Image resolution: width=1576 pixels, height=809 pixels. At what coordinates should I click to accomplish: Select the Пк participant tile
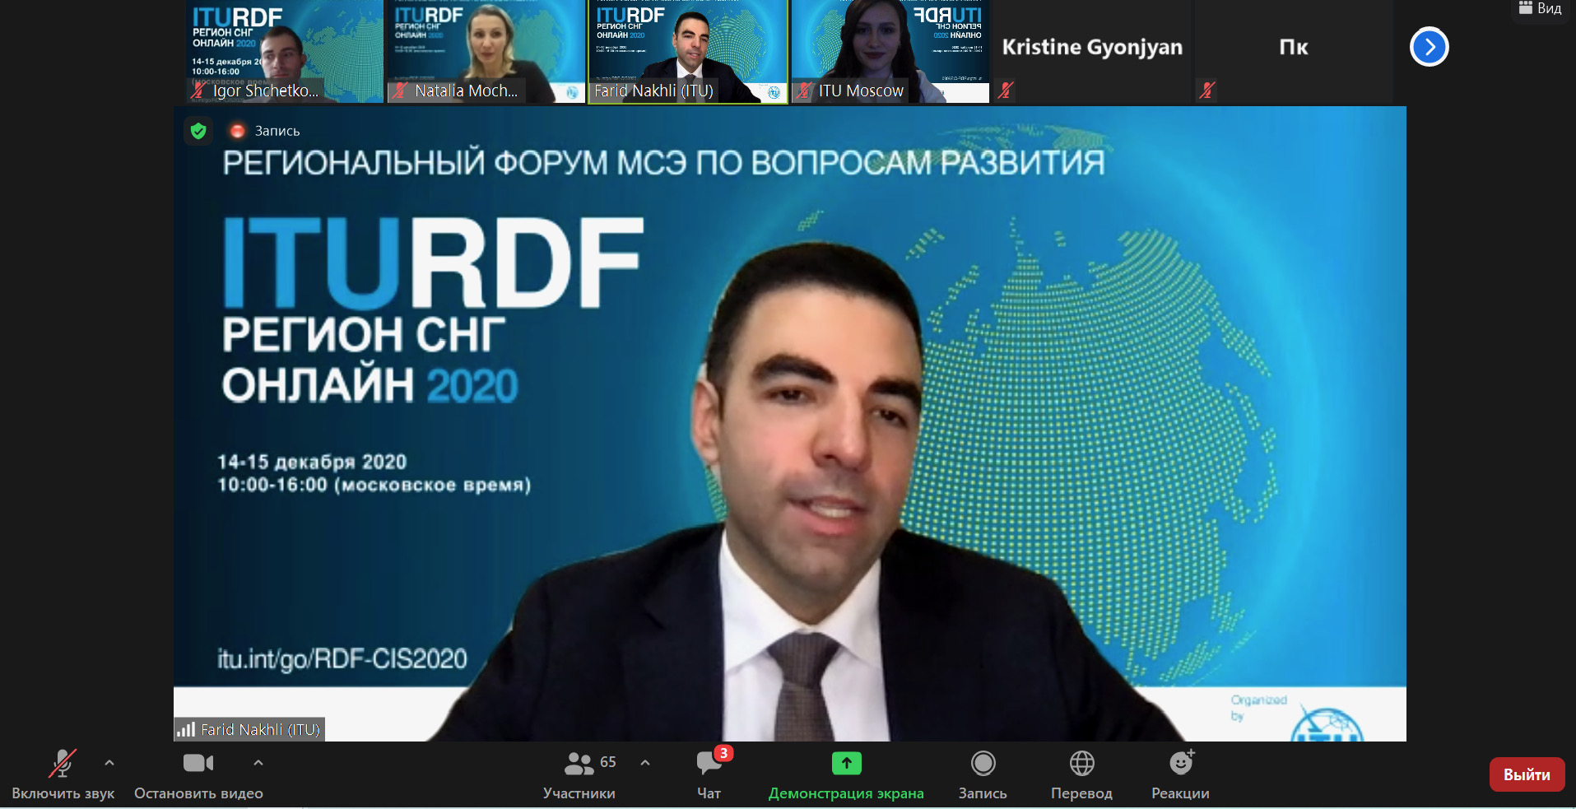click(1294, 51)
